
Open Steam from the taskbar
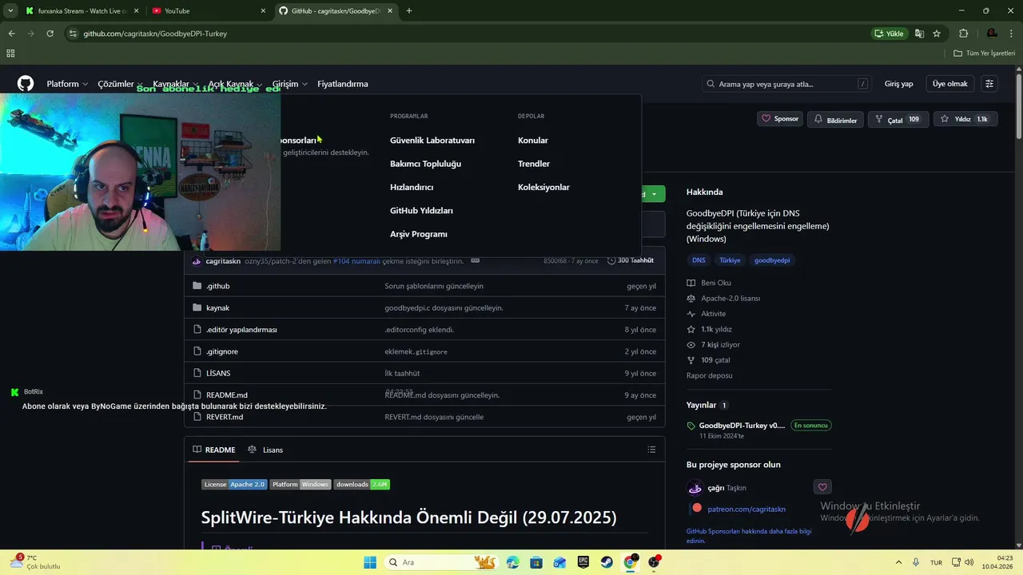[x=607, y=562]
